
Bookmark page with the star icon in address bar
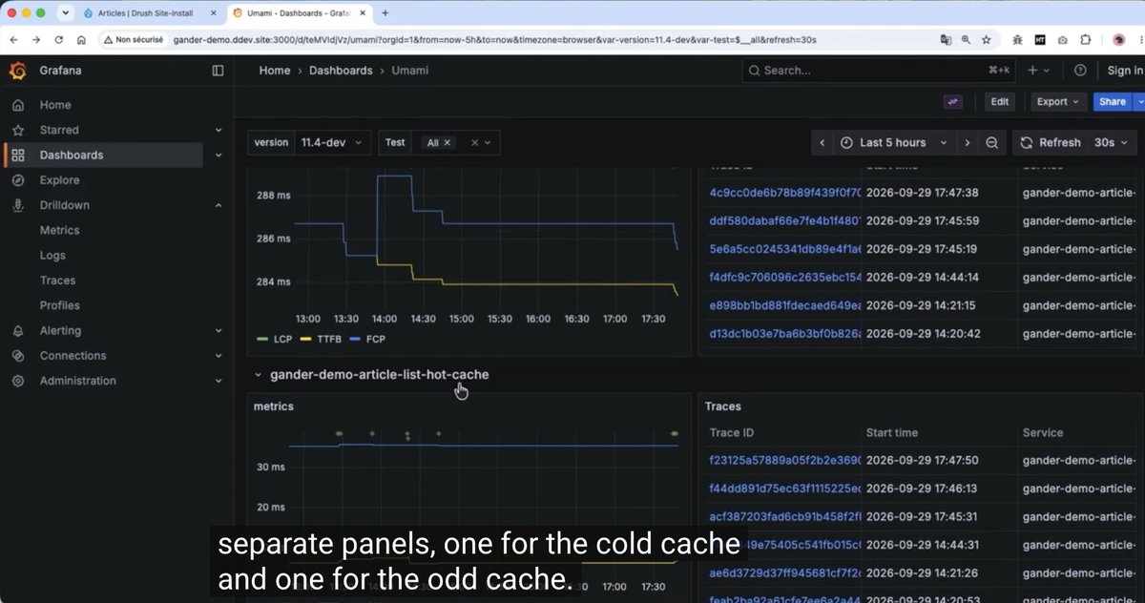pyautogui.click(x=987, y=40)
